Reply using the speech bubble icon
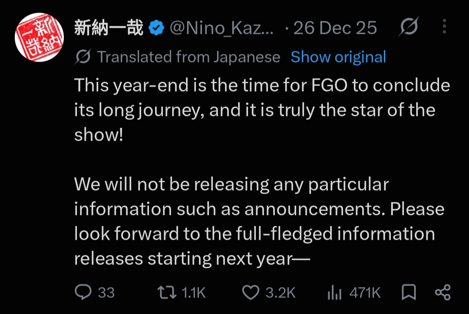 (x=83, y=292)
